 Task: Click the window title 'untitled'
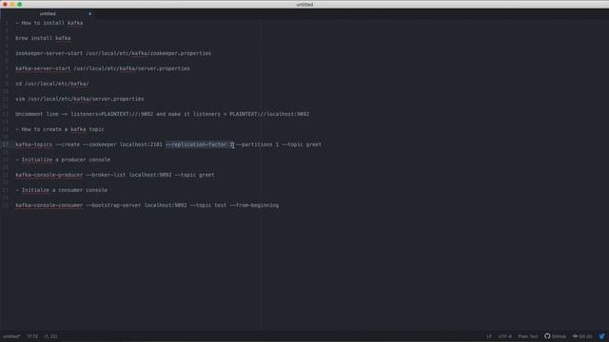coord(304,4)
